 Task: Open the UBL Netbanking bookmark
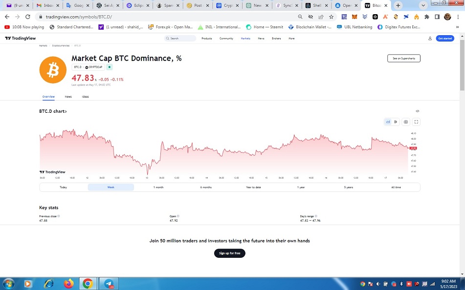354,27
